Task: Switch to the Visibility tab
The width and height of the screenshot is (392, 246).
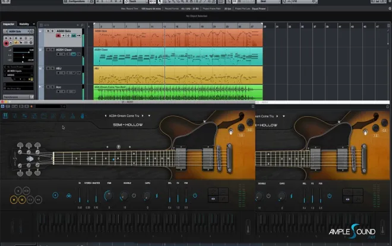Action: point(24,24)
